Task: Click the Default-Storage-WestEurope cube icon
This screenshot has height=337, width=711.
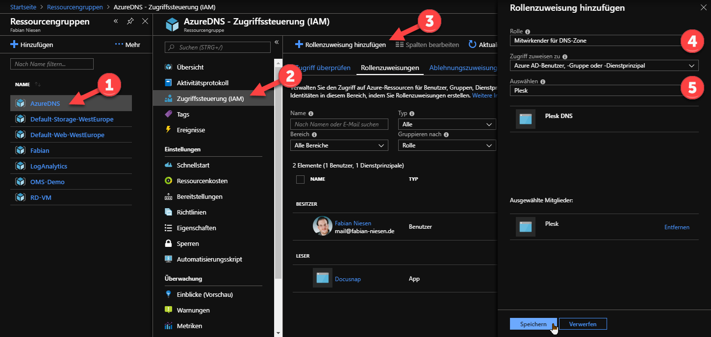Action: [x=20, y=119]
